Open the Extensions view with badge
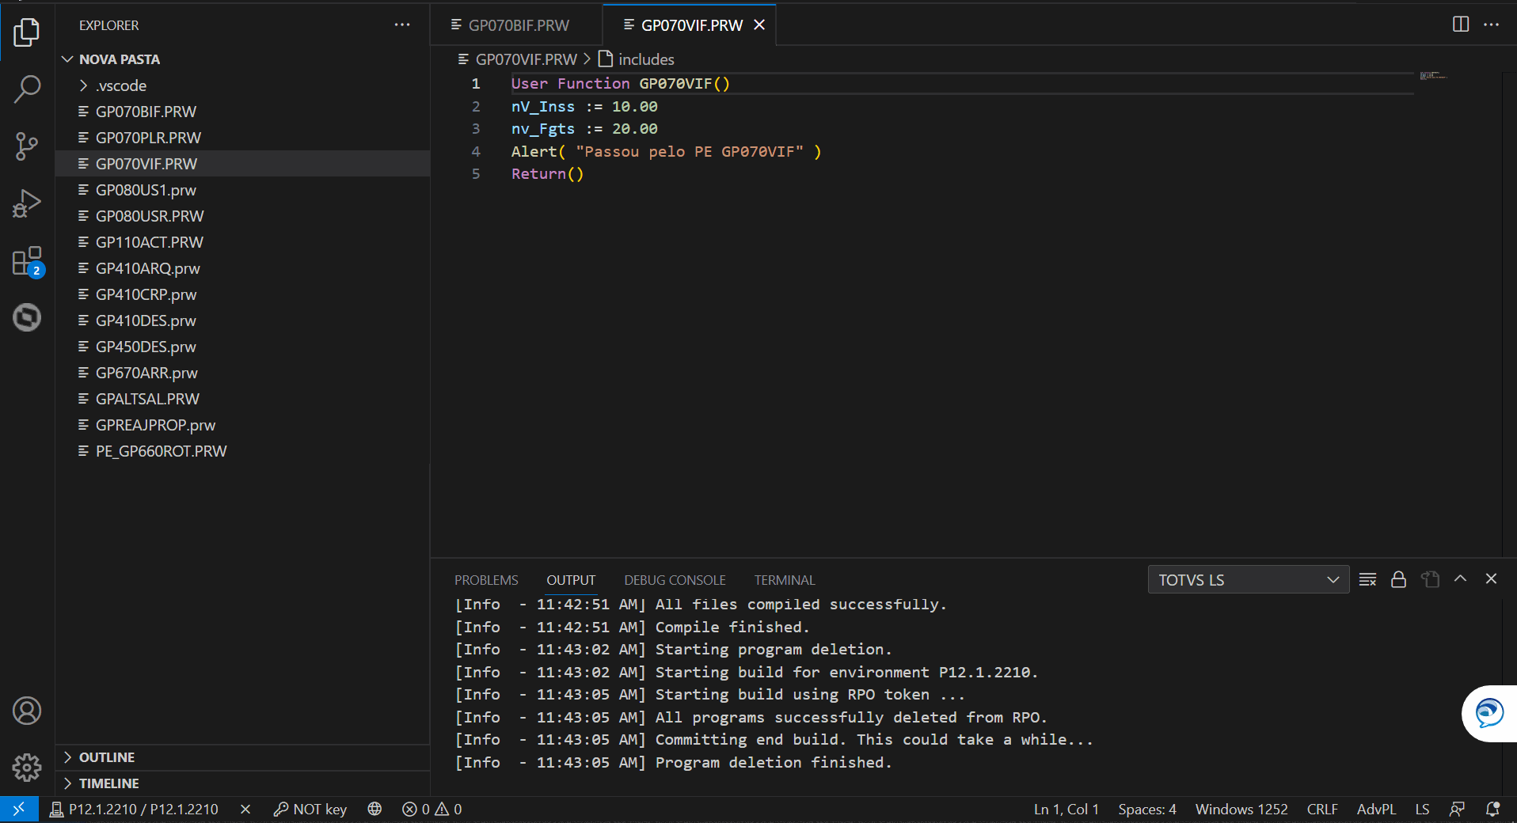 click(27, 261)
